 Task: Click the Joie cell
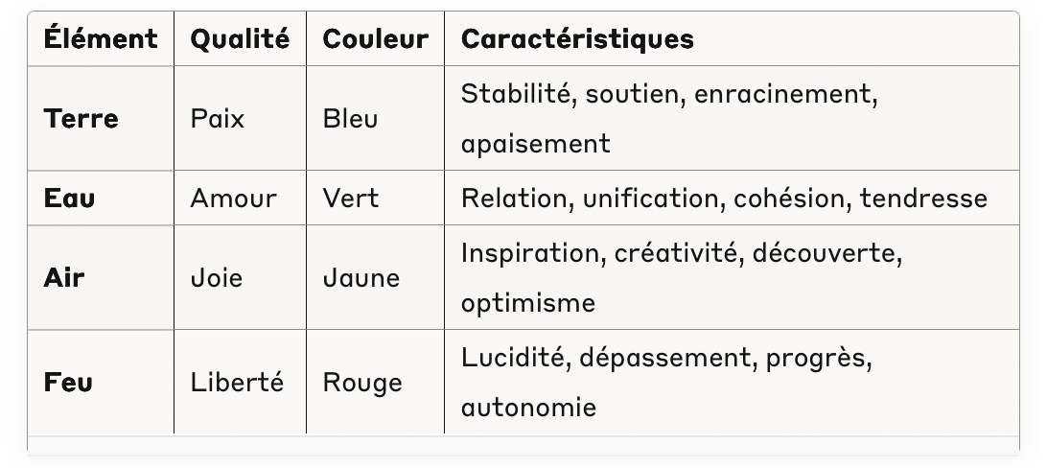[217, 278]
